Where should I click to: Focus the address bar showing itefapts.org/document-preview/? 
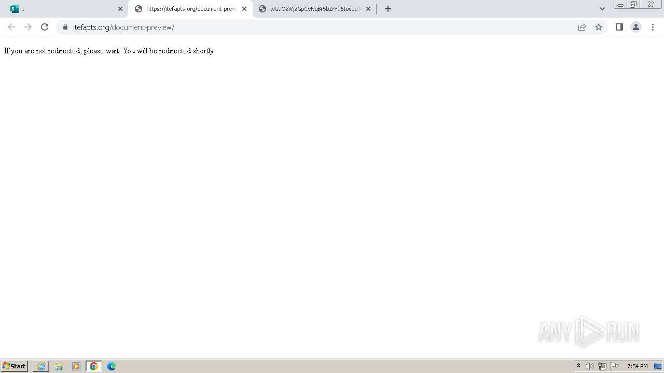(x=322, y=27)
